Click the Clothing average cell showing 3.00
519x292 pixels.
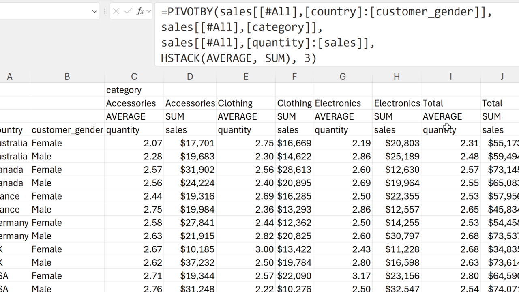click(246, 249)
